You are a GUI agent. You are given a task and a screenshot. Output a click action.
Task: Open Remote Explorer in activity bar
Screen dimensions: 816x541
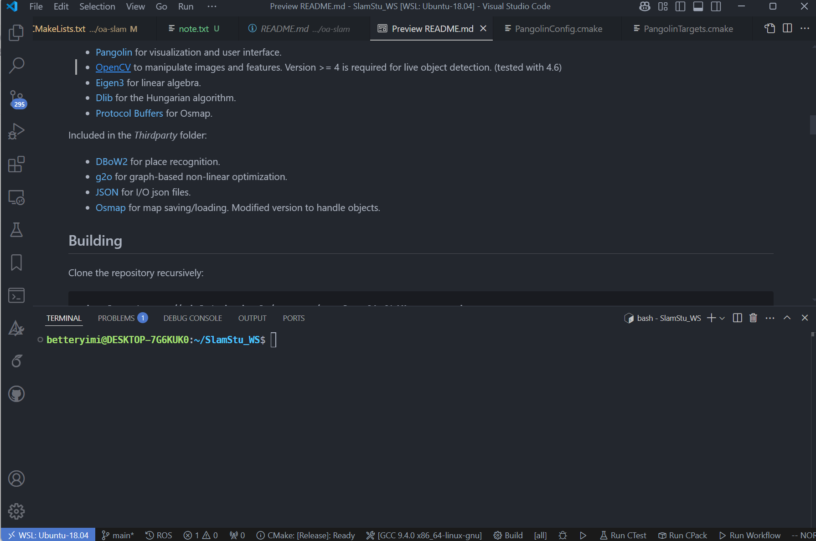coord(16,197)
